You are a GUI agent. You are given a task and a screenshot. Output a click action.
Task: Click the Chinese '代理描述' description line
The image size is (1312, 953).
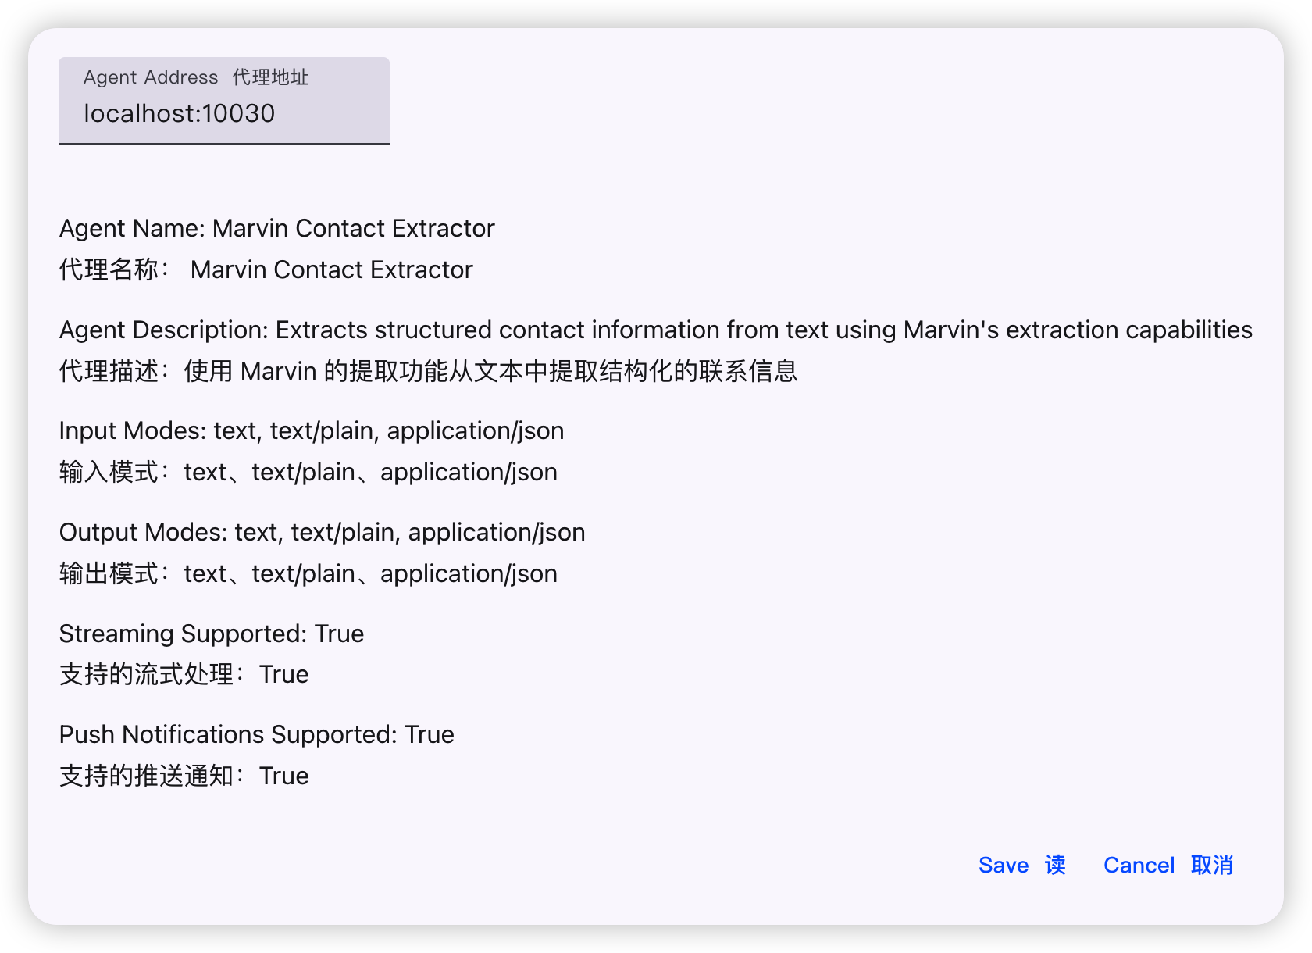point(428,371)
